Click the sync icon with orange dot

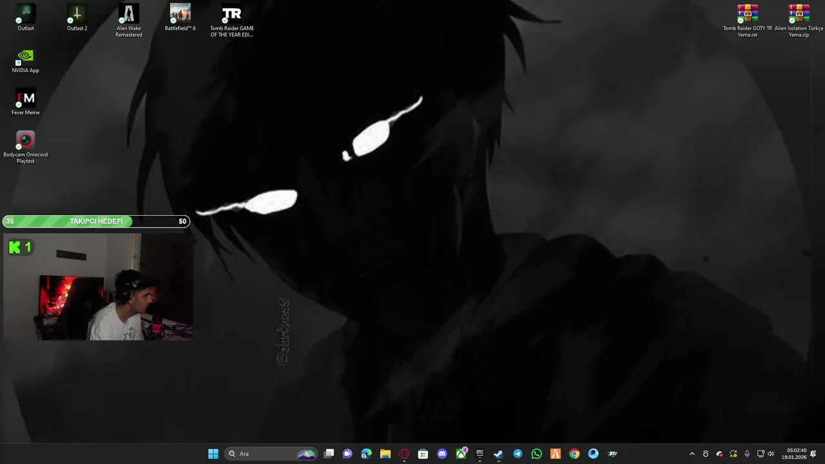(733, 454)
